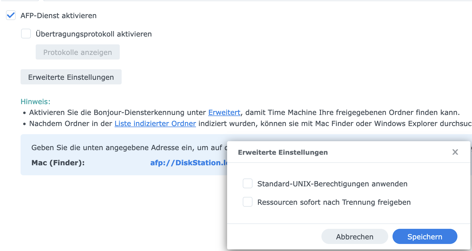
Task: Click the dialog title Erweiterte Einstellungen
Action: coord(283,153)
